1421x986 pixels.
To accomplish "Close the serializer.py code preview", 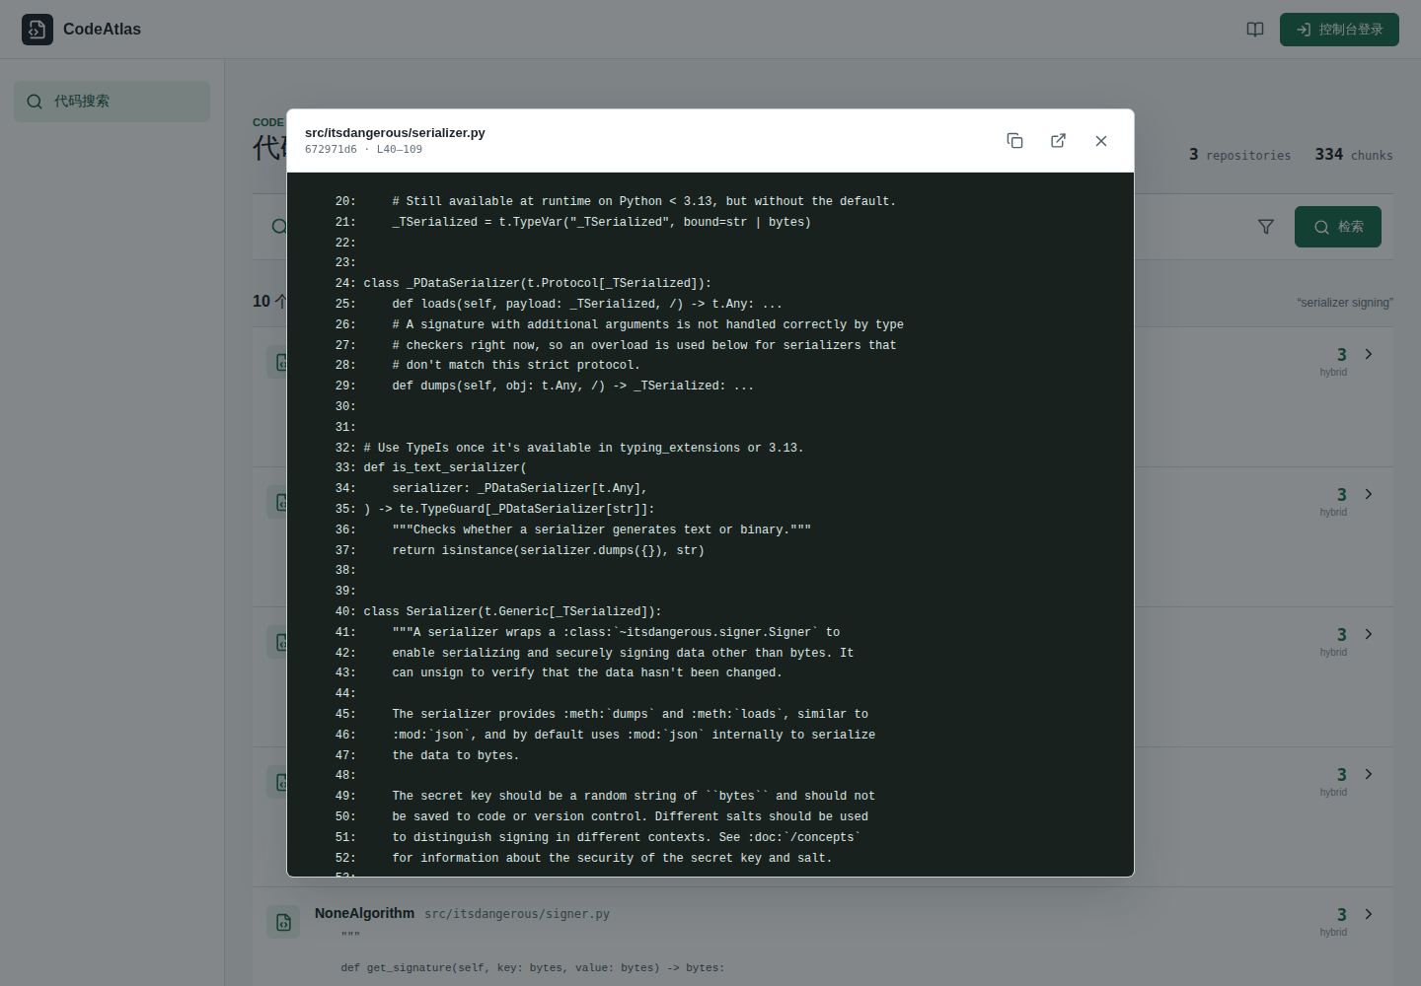I will (x=1101, y=141).
